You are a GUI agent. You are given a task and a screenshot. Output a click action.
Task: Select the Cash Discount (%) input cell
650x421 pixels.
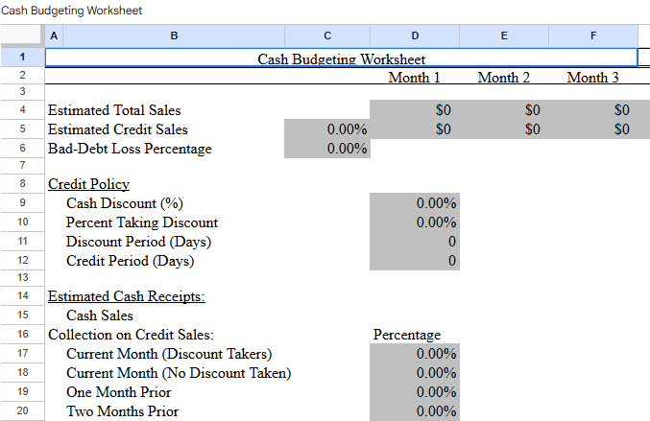(x=414, y=203)
